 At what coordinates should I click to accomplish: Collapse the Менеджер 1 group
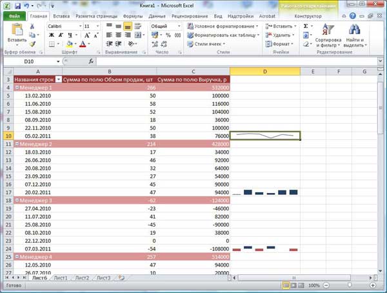pyautogui.click(x=17, y=88)
